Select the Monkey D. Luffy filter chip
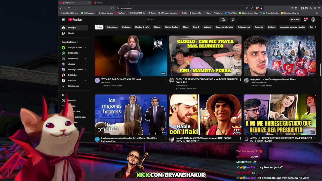Viewport: 322px width, 181px height. pyautogui.click(x=142, y=27)
